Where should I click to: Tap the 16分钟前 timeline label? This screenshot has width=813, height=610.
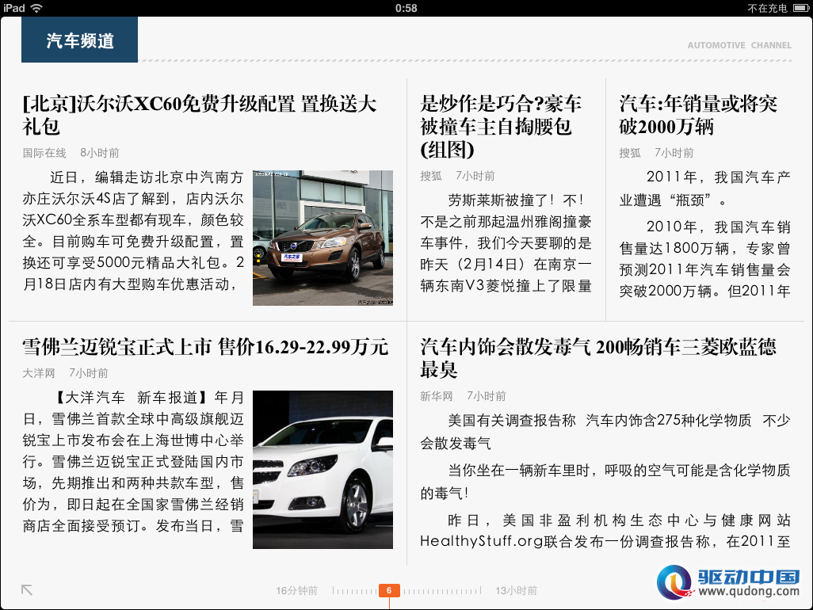(x=296, y=590)
